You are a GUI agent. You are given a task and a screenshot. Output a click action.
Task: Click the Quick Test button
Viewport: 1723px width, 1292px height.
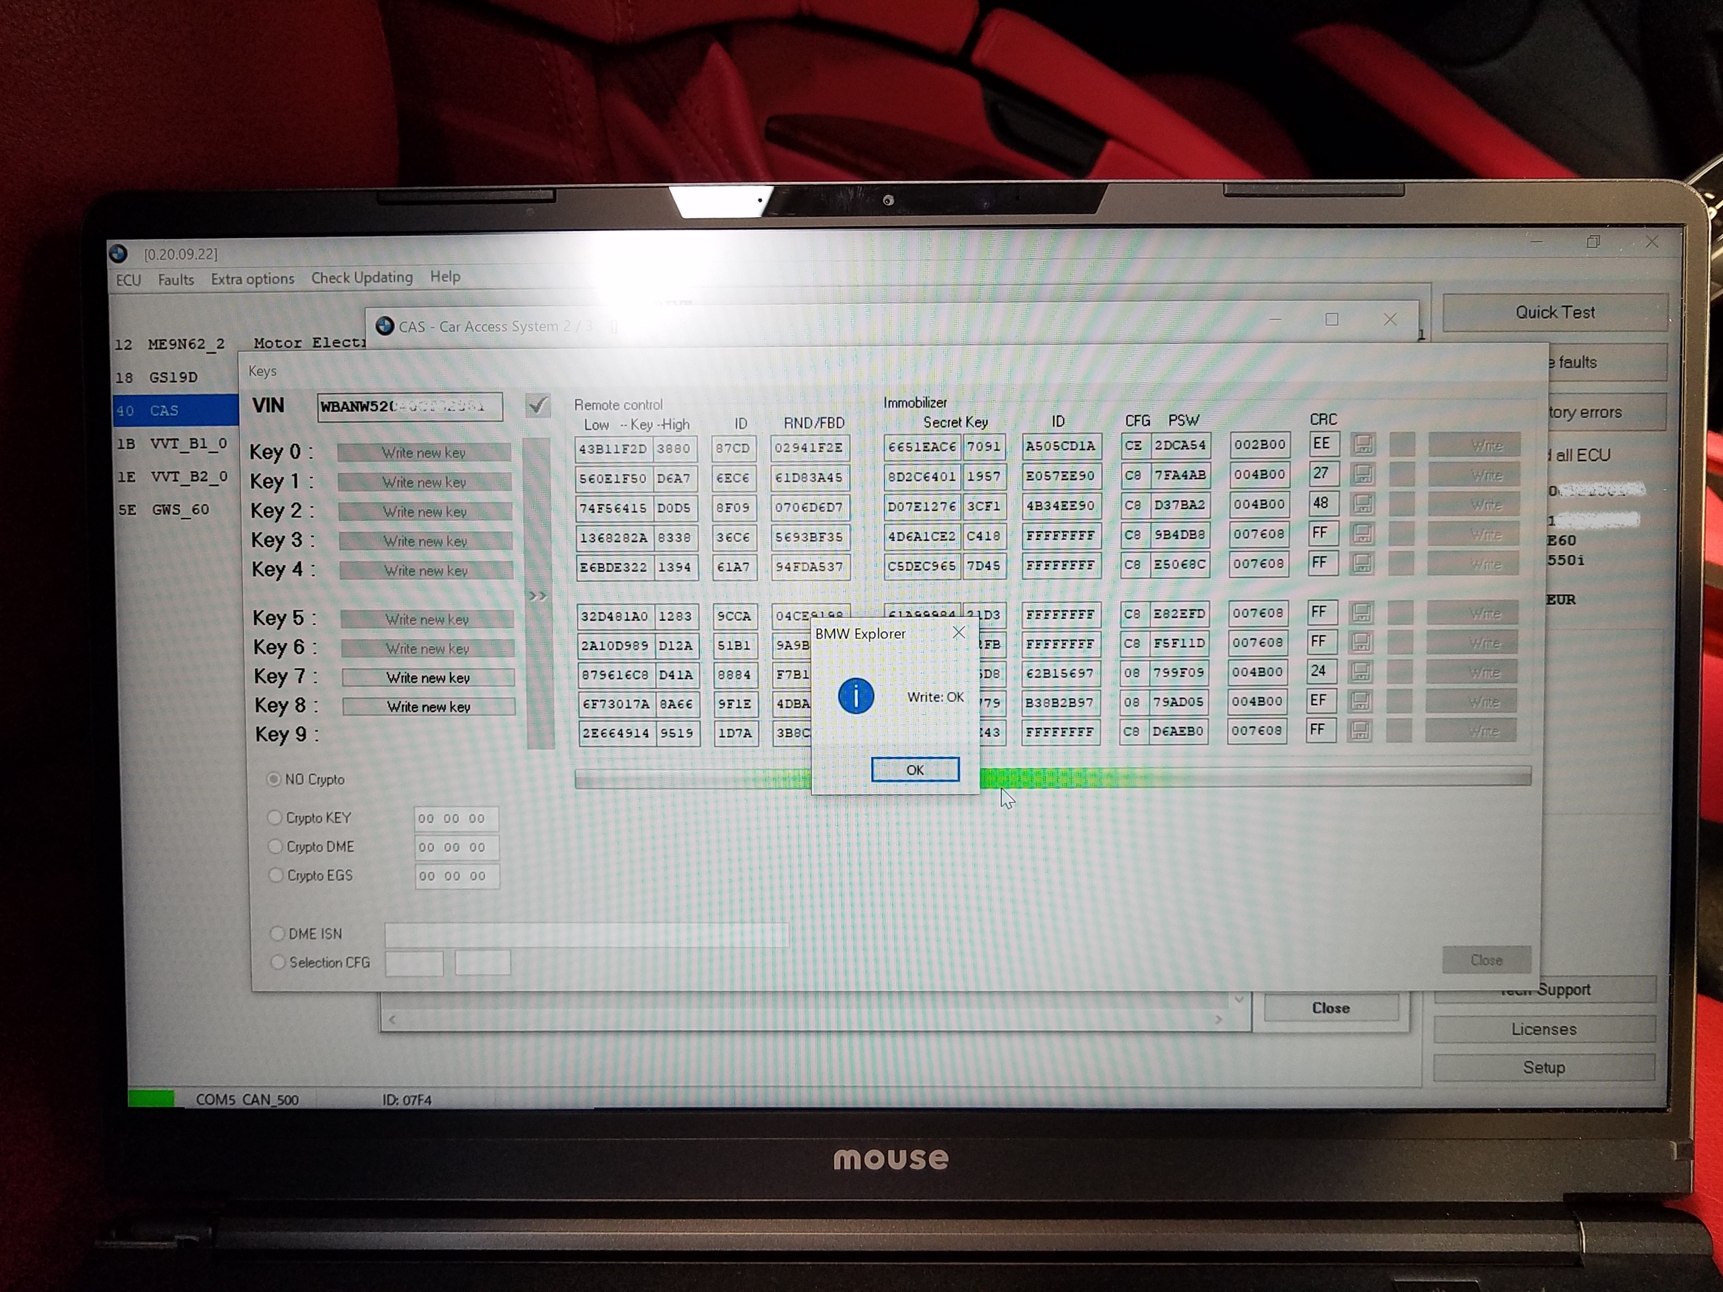(1555, 312)
